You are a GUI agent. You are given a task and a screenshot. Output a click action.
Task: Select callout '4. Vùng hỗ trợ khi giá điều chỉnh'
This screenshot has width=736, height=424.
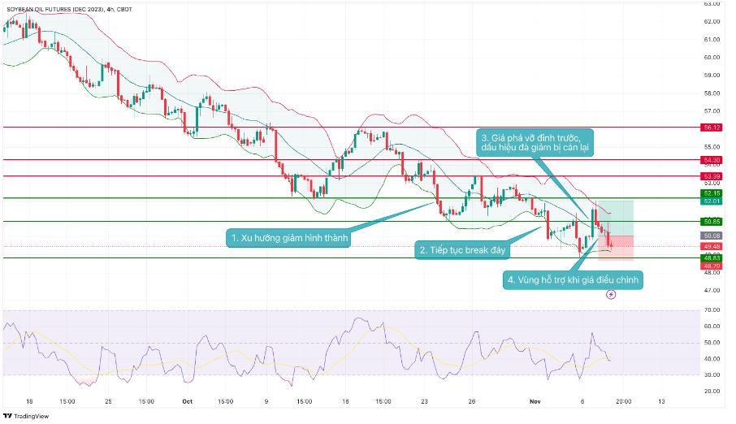click(x=574, y=280)
